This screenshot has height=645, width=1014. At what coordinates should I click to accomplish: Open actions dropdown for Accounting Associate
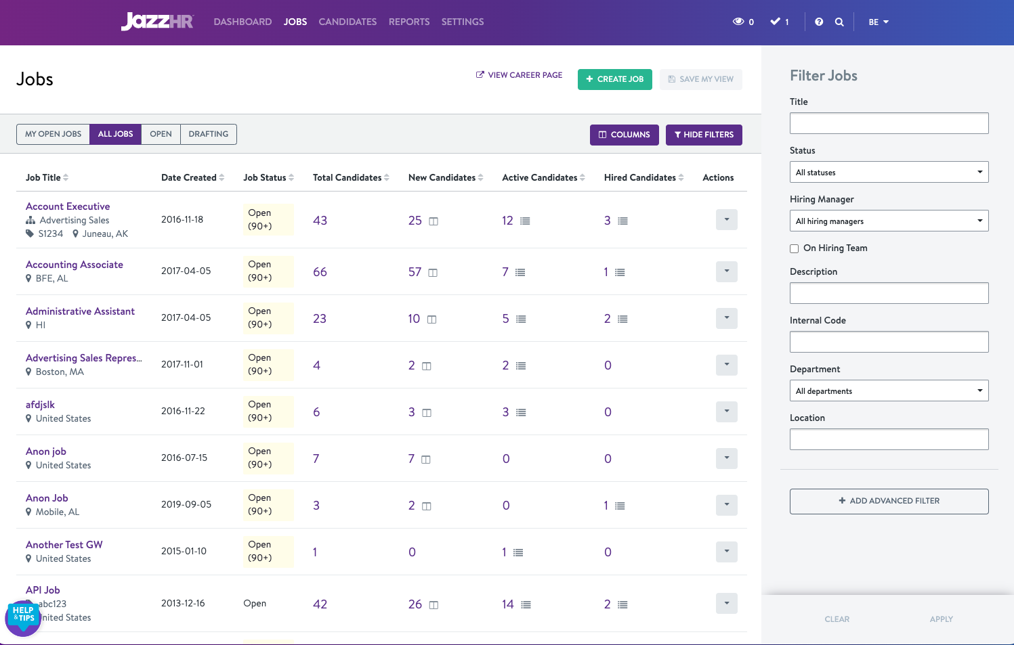[727, 271]
